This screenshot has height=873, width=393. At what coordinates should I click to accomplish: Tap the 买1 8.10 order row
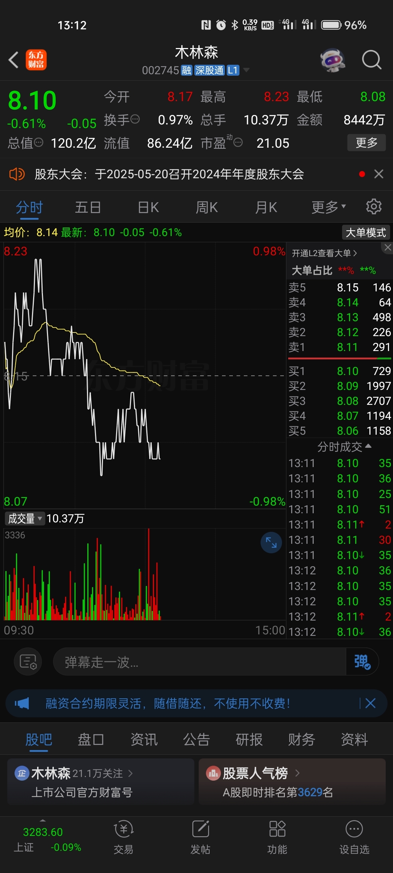point(340,371)
